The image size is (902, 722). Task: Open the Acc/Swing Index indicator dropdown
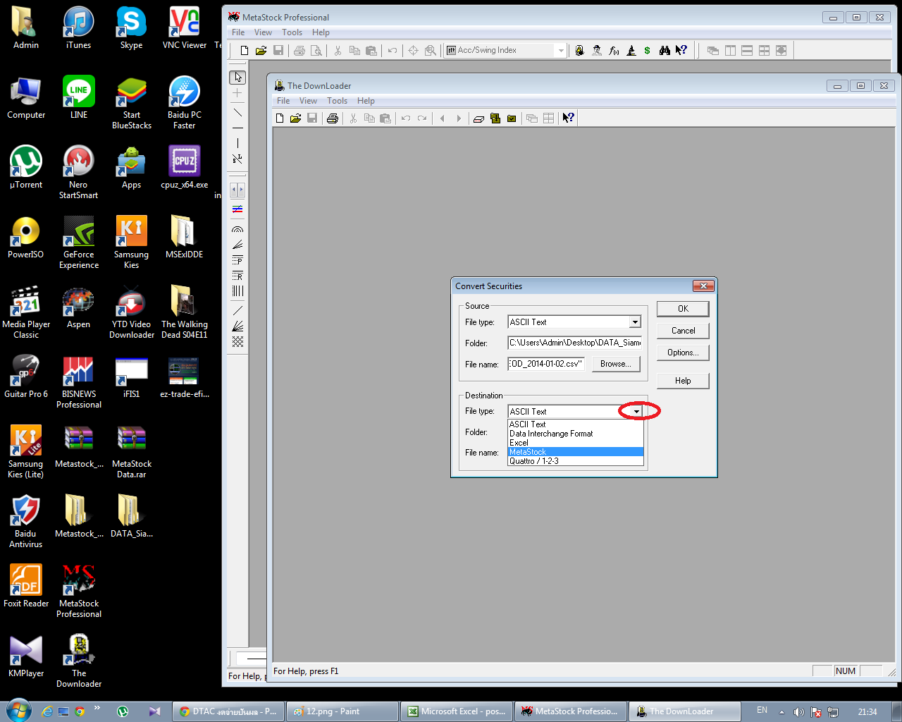click(561, 50)
